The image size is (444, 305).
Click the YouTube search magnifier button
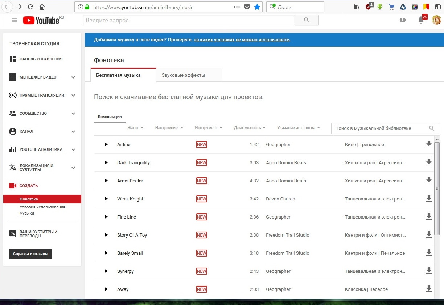[307, 20]
